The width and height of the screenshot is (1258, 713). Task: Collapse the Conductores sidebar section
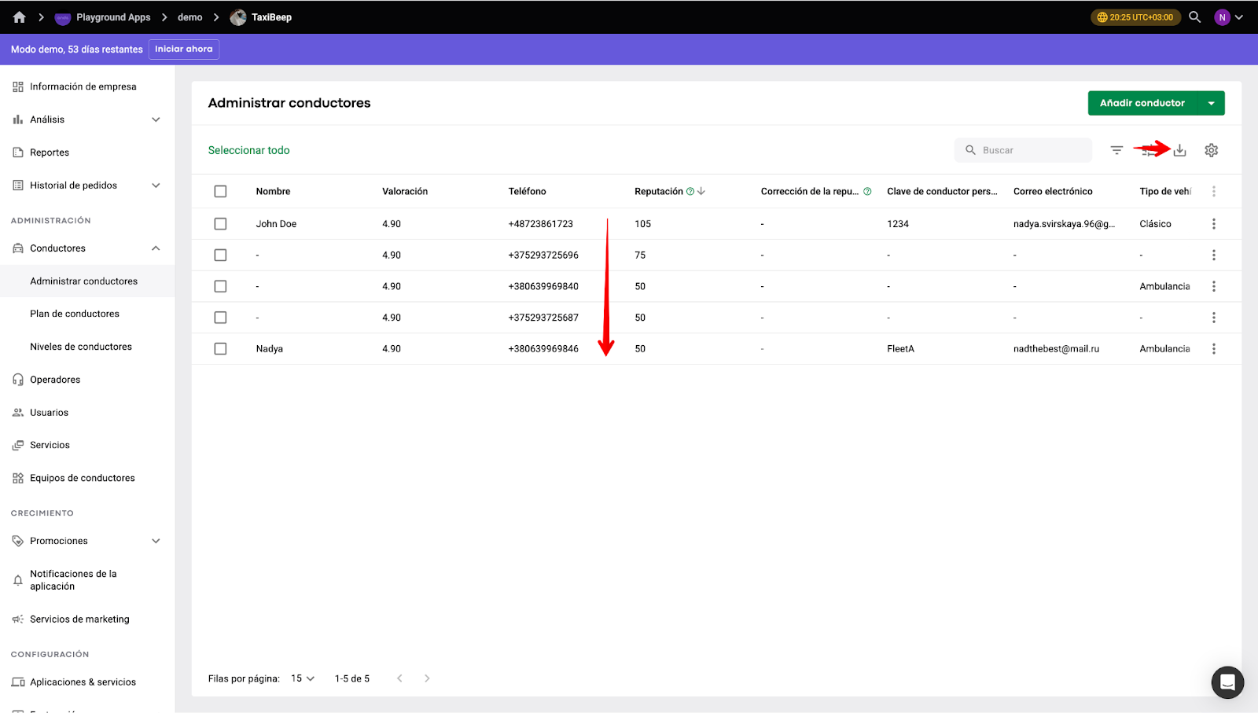156,248
